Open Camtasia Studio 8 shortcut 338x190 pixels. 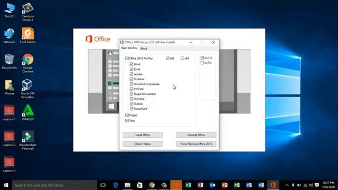click(x=27, y=12)
